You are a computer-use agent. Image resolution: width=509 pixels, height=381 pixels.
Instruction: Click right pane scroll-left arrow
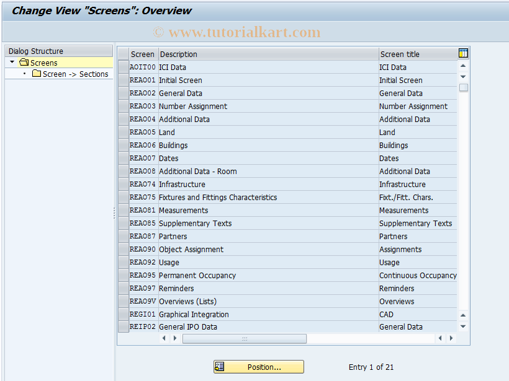coord(440,338)
